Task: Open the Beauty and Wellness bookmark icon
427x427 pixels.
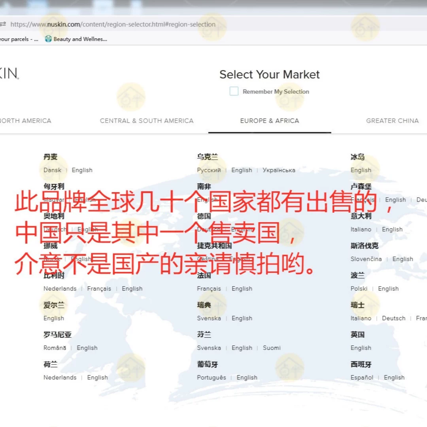Action: tap(48, 39)
